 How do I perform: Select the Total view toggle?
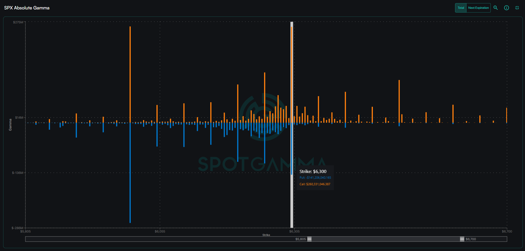coord(461,8)
